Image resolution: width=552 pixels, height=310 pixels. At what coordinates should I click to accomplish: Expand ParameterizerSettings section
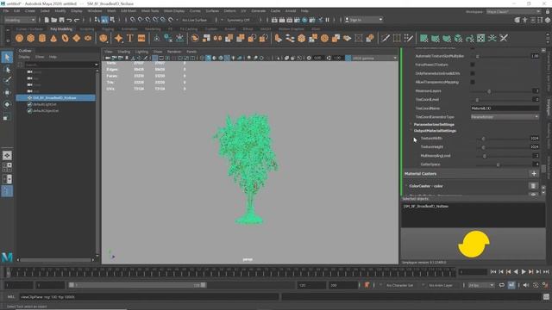(434, 124)
